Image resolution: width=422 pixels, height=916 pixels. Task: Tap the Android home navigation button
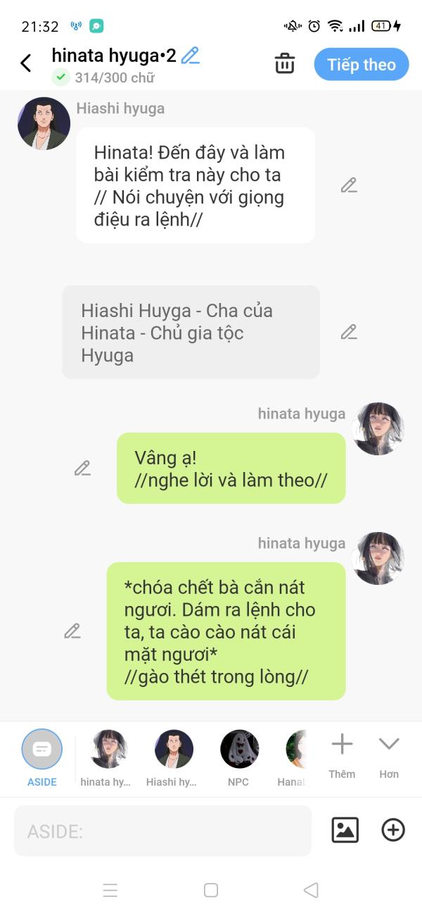pyautogui.click(x=211, y=890)
